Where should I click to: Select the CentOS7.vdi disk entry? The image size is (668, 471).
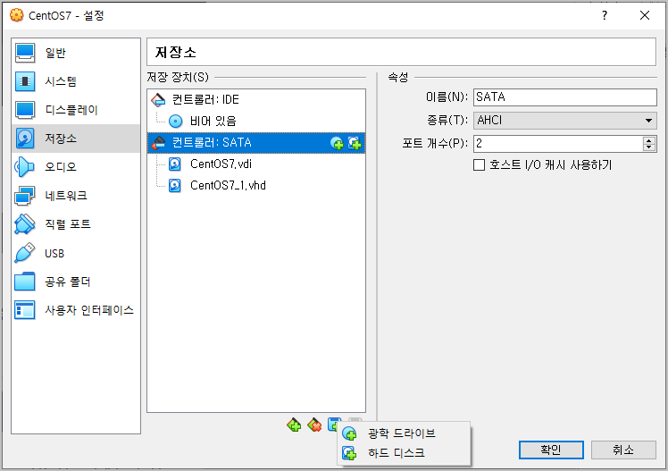click(x=256, y=164)
